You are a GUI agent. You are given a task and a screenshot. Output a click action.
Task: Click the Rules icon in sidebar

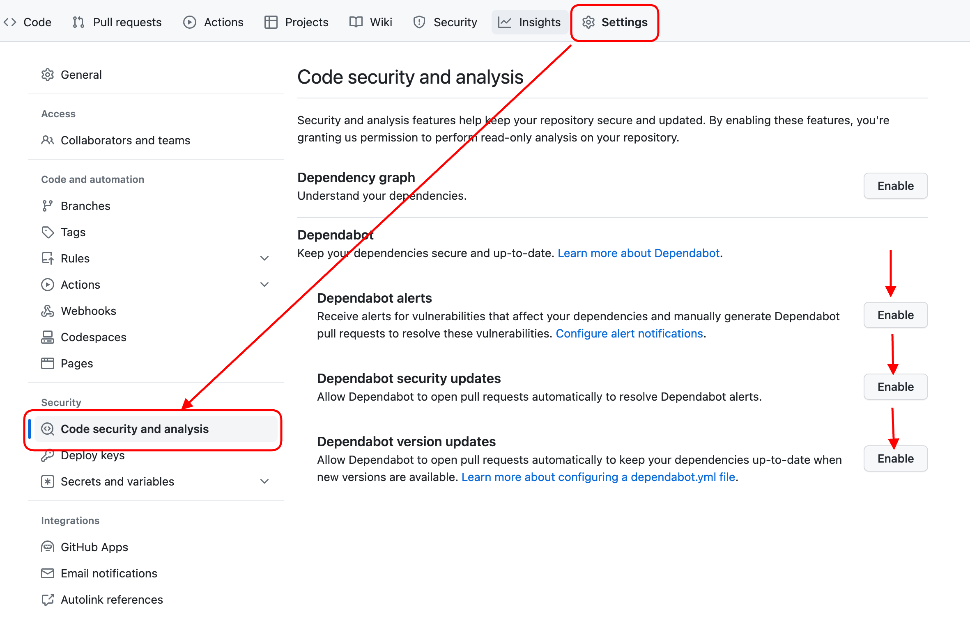pyautogui.click(x=48, y=258)
